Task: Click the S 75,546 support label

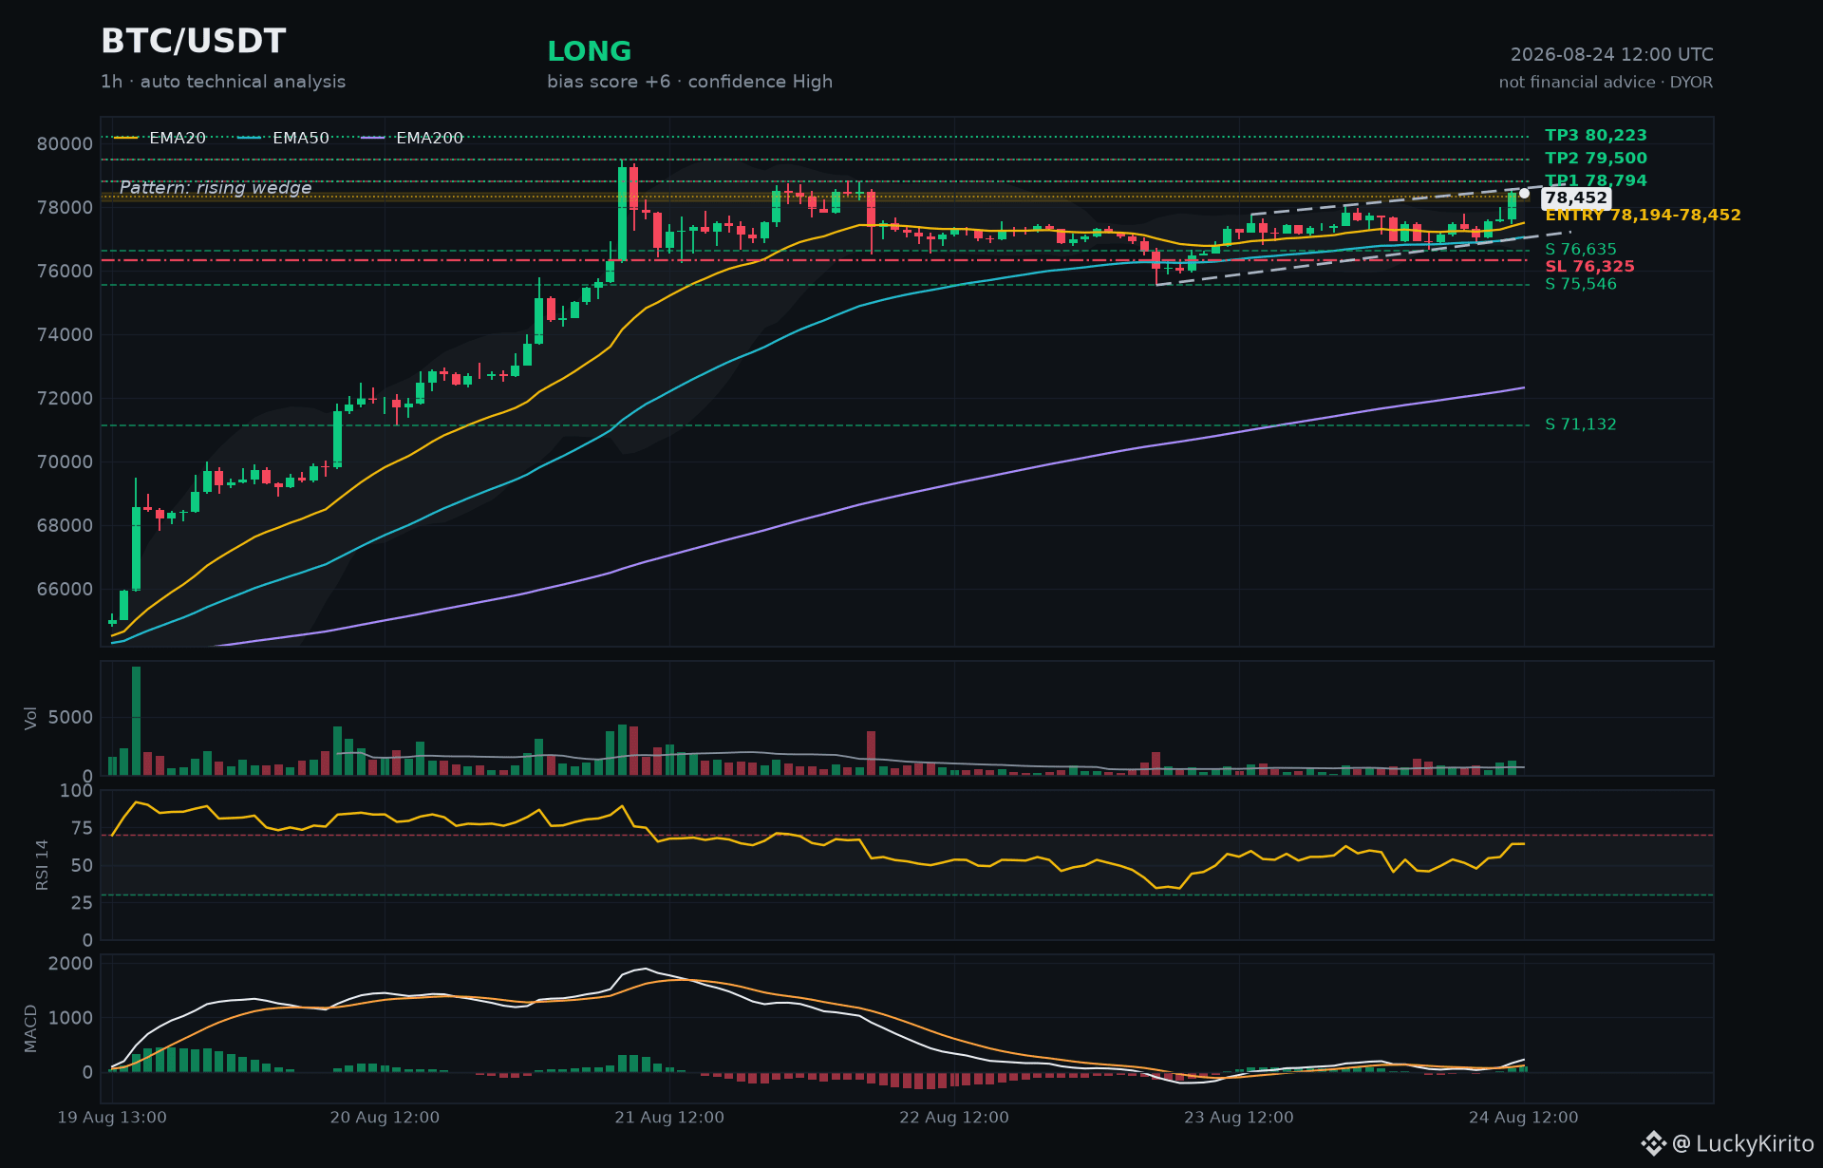Action: pos(1581,284)
